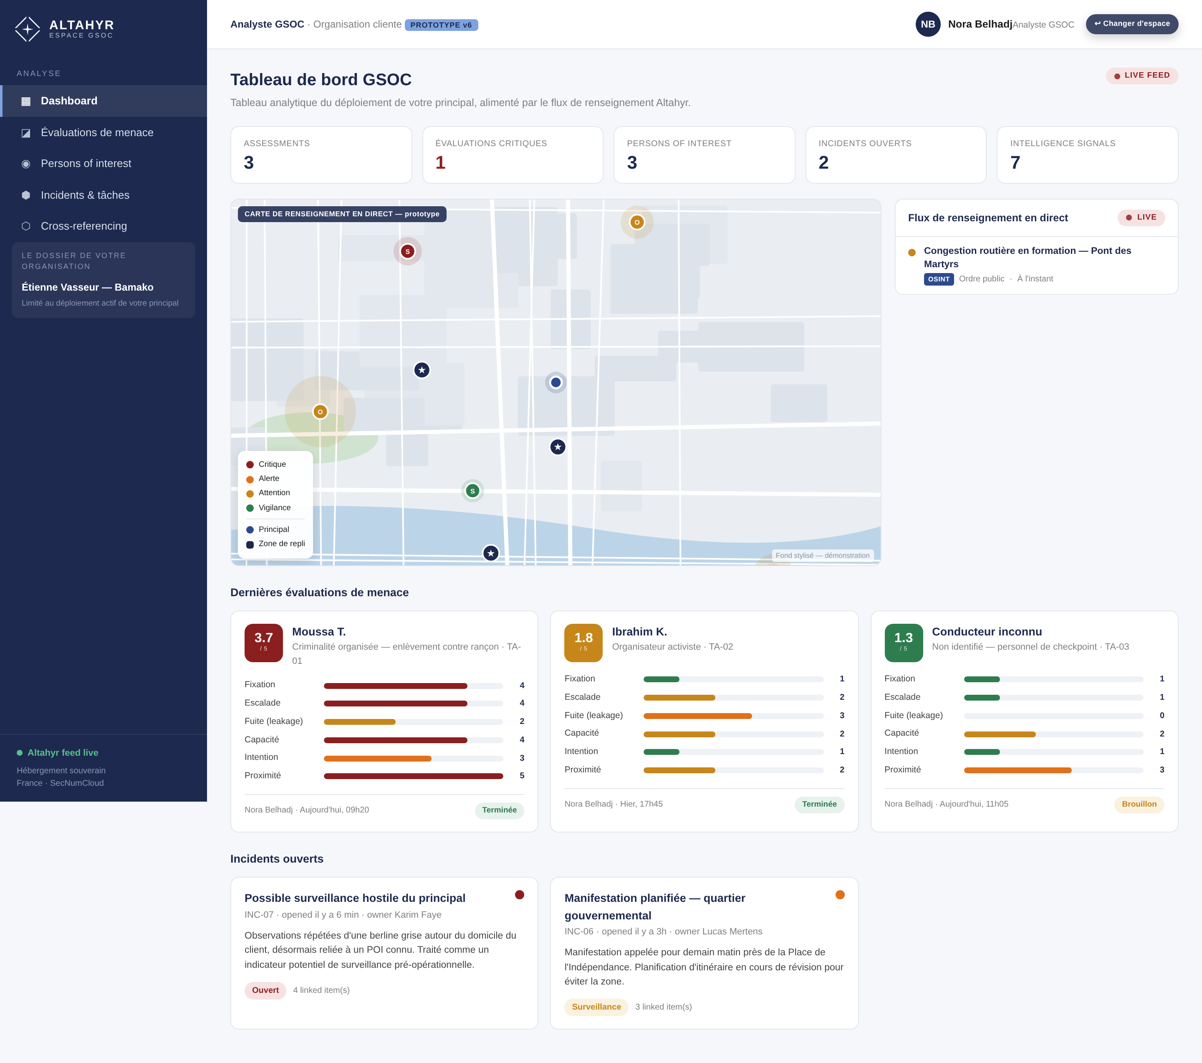
Task: Open the Intelligence signals stat card
Action: tap(1087, 155)
